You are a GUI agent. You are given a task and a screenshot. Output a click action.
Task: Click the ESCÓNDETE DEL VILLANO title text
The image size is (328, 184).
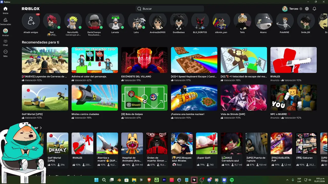coord(136,76)
